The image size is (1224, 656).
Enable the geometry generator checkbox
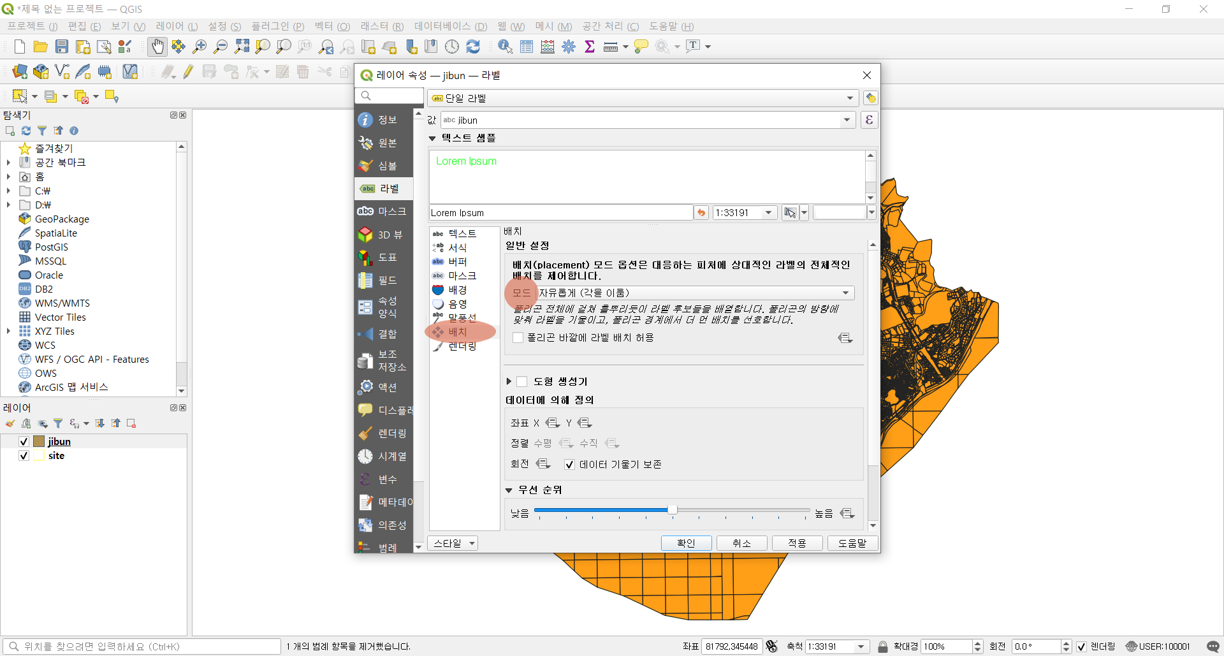point(522,381)
